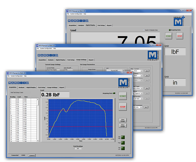This screenshot has height=162, width=196.
Task: Click the Connect button in the status bar
Action: 32,155
